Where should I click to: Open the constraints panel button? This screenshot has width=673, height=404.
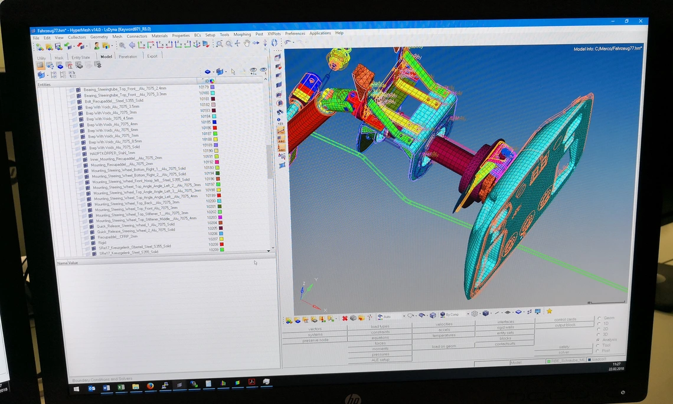pos(380,332)
